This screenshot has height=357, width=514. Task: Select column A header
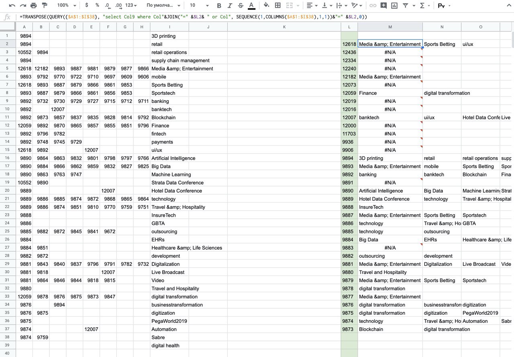point(24,27)
